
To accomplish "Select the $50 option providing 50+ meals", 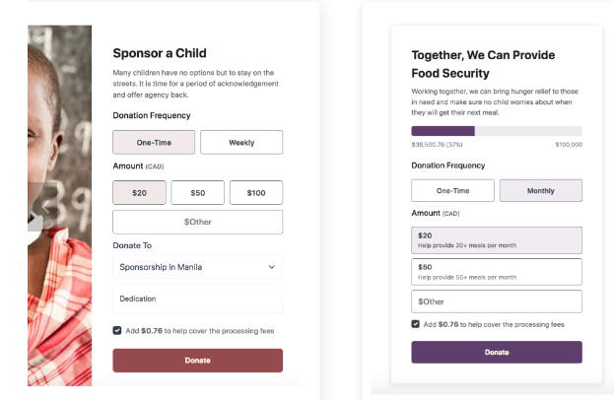I will (496, 271).
